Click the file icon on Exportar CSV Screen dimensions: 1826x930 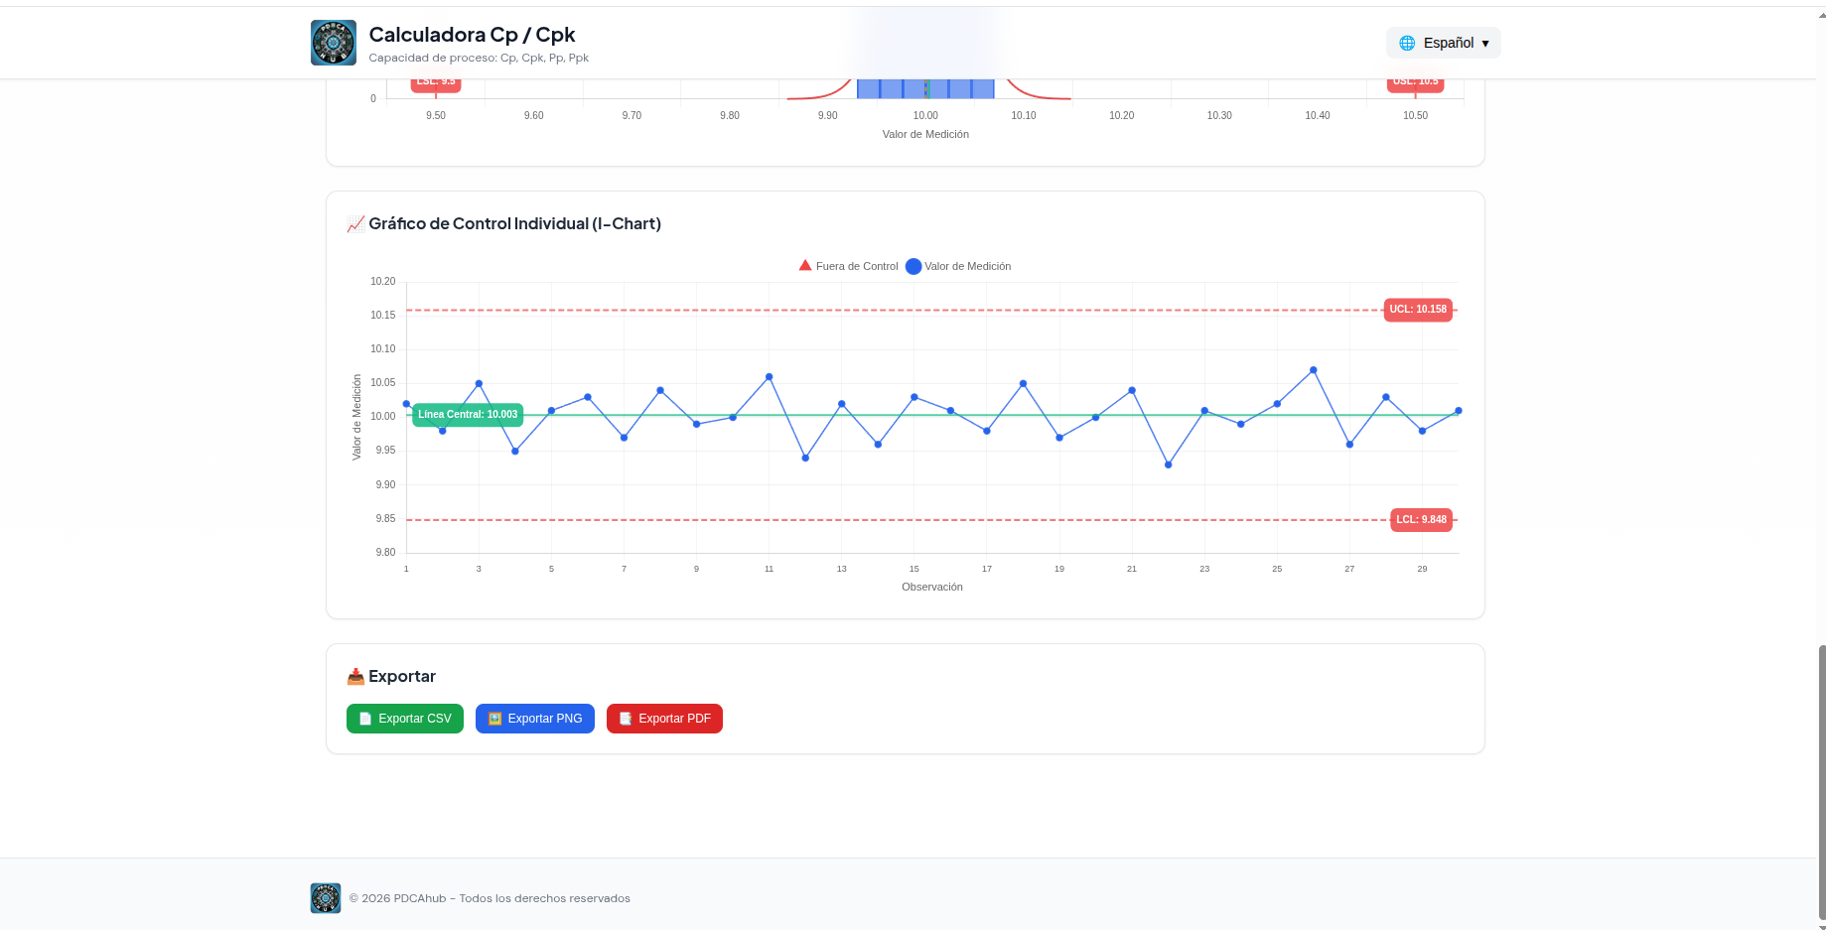[x=365, y=719]
